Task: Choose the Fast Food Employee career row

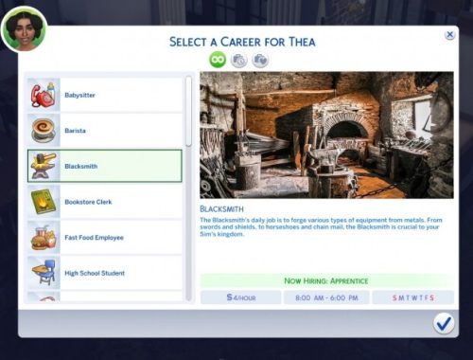Action: point(105,238)
